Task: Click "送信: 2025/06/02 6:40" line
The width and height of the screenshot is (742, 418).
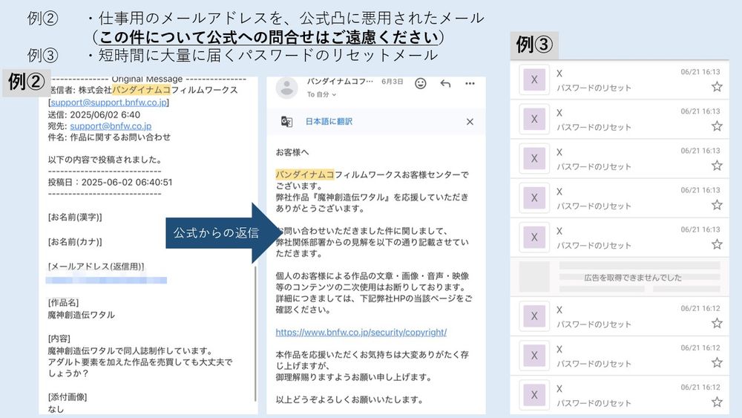Action: 94,114
